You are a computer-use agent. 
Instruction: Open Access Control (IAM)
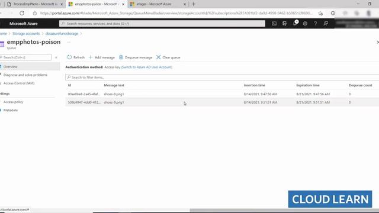tap(19, 83)
